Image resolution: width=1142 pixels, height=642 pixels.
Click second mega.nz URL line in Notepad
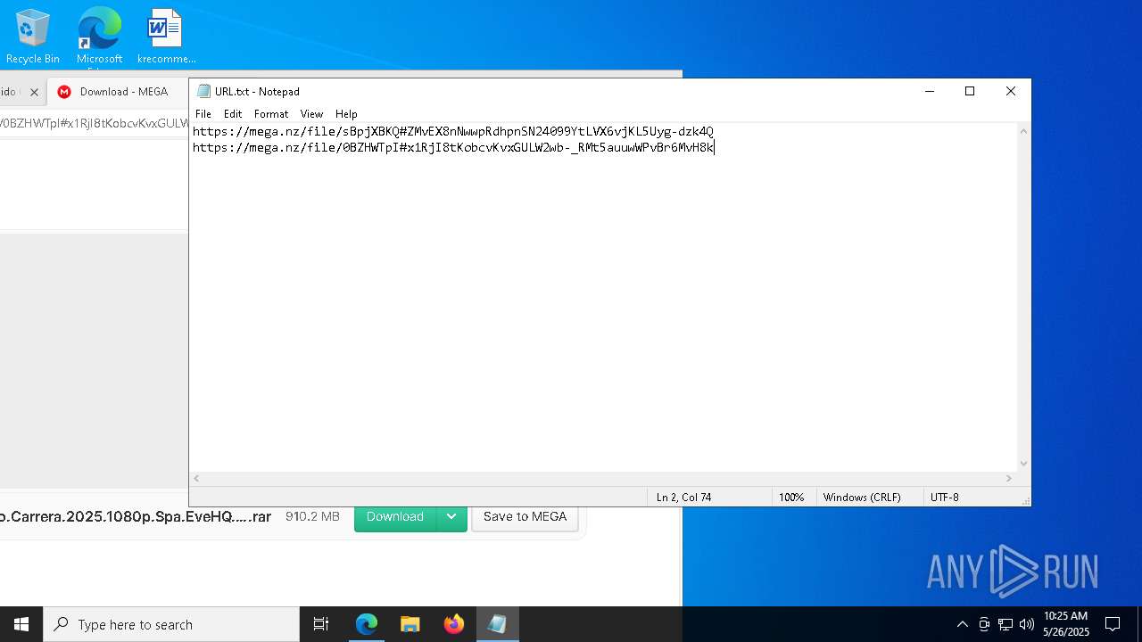click(x=453, y=147)
